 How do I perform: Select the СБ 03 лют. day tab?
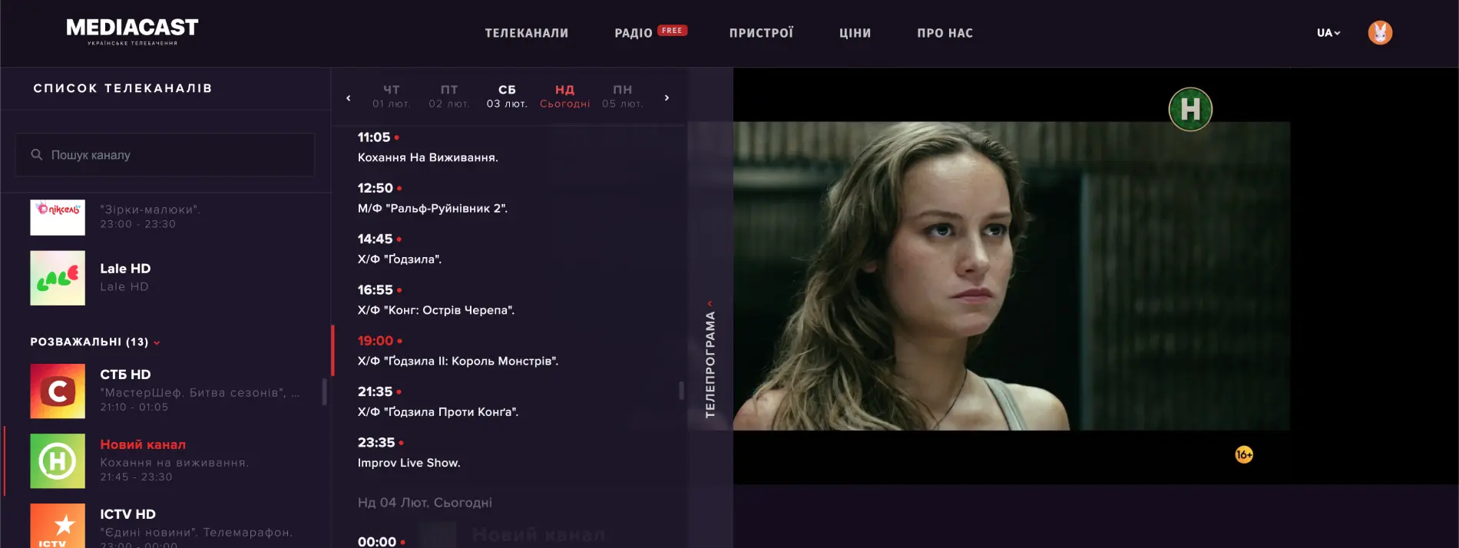[507, 96]
